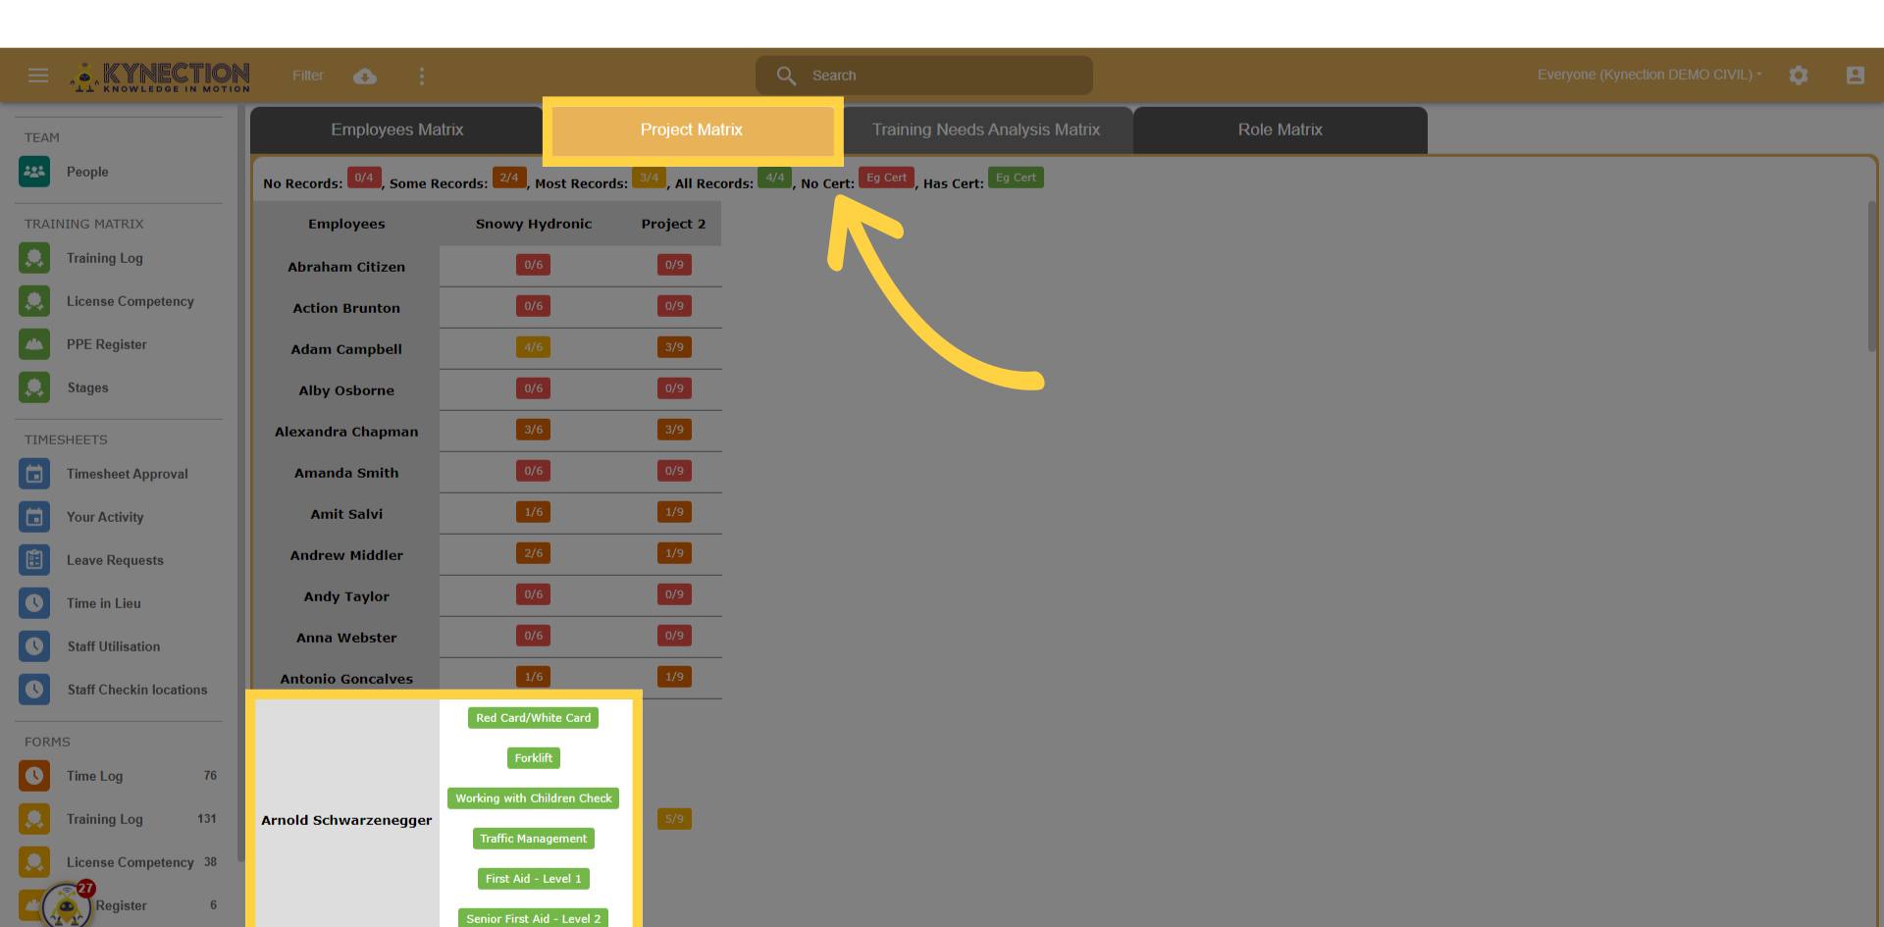The height and width of the screenshot is (927, 1884).
Task: Expand Andrew Middler's 2/6 Snowy Hydronic badge
Action: coord(534,553)
